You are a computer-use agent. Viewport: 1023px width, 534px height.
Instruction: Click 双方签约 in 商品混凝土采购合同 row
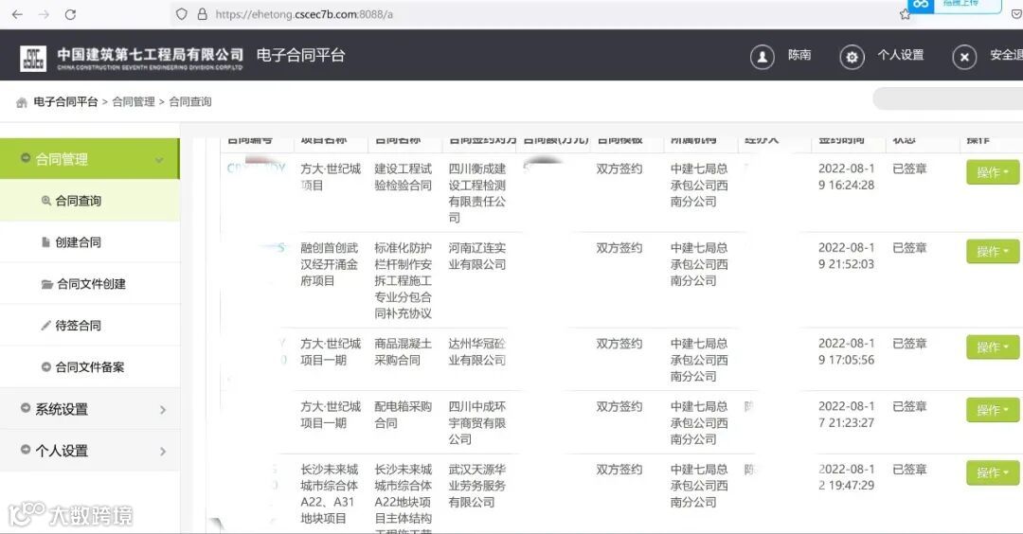[x=619, y=344]
